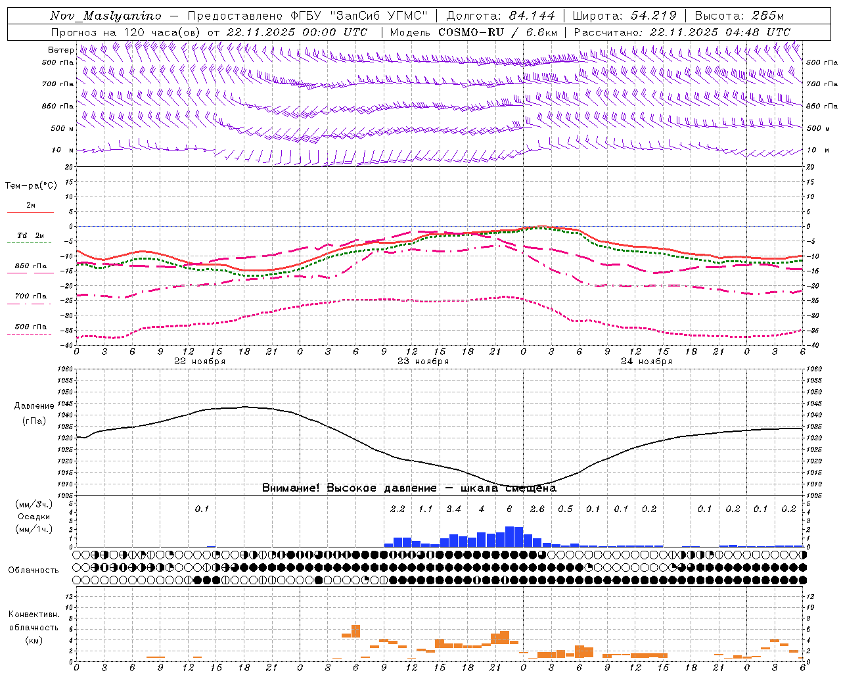Click the (км) units label

(x=34, y=640)
